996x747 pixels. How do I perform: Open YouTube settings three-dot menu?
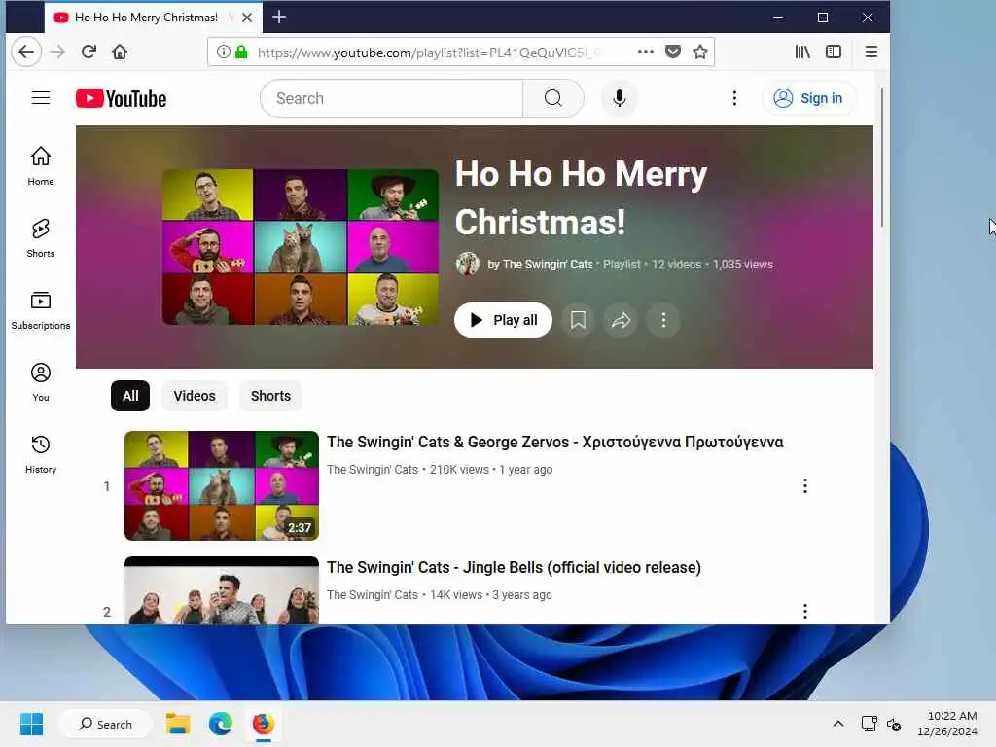(734, 98)
